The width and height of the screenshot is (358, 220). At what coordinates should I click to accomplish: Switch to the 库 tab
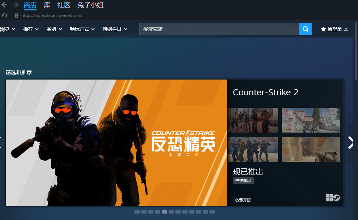tap(47, 5)
